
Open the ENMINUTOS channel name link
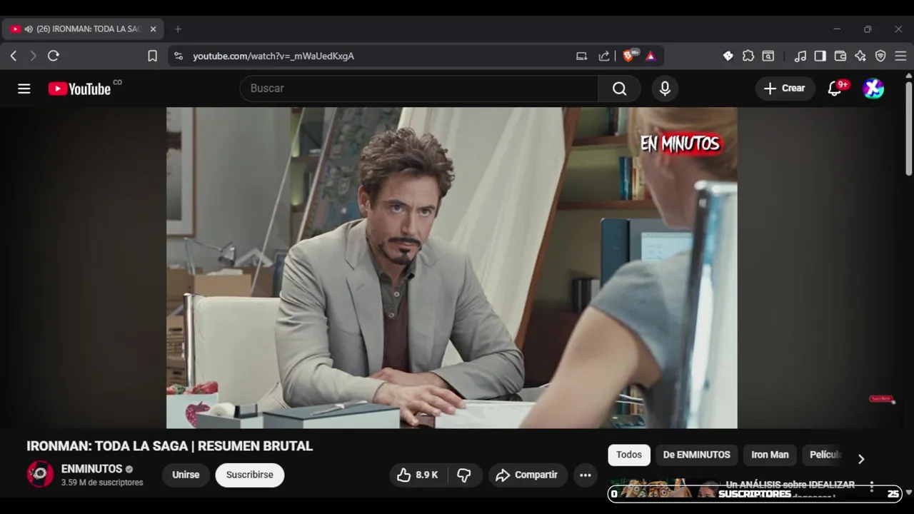click(92, 469)
